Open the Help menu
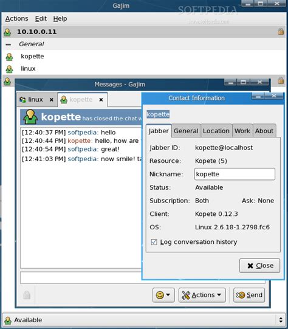 click(x=60, y=18)
